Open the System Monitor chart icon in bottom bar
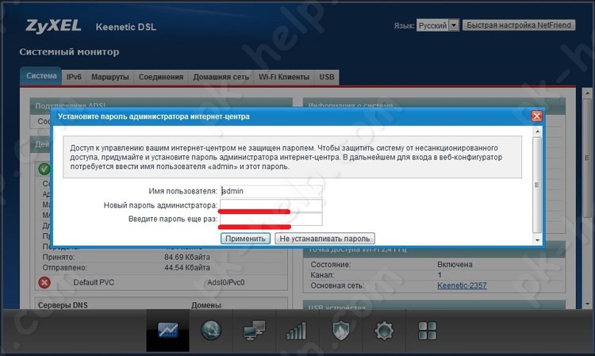595x356 pixels. click(x=167, y=330)
